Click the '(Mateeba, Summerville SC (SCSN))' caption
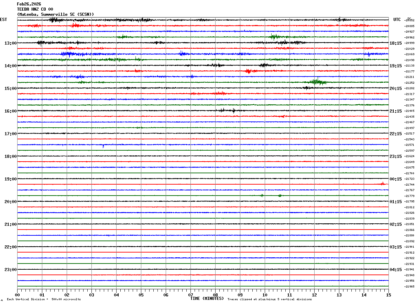Image resolution: width=416 pixels, height=304 pixels. tap(55, 14)
